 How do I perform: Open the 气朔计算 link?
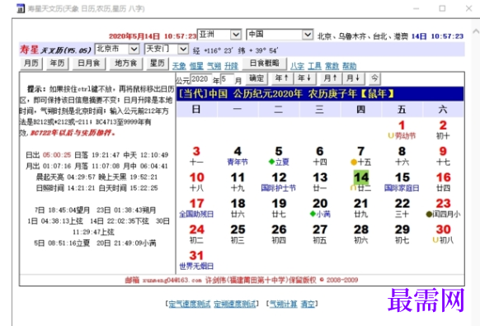click(x=284, y=304)
